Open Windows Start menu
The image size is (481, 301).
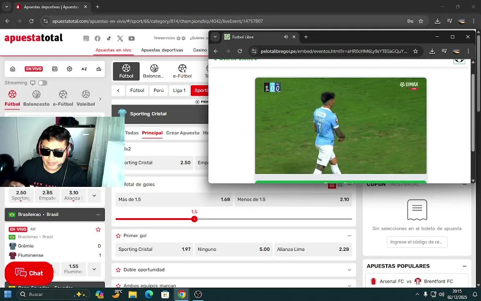[x=8, y=294]
